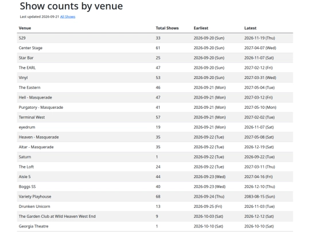Click the latest date 2027-05-08 (Sat)

259,137
